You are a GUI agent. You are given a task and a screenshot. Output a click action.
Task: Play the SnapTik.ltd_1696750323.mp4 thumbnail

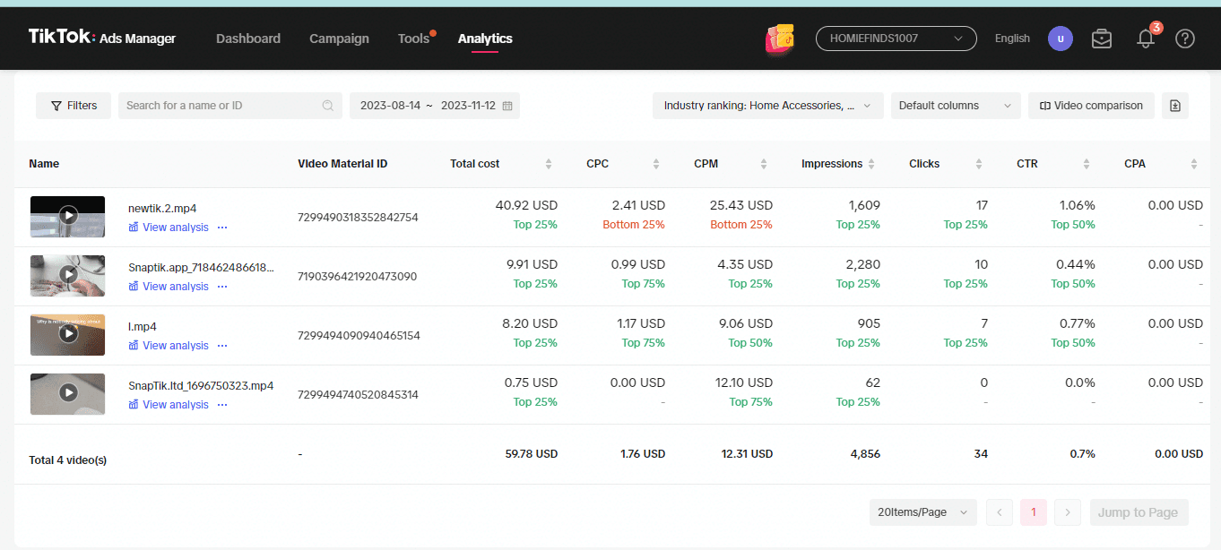point(68,393)
